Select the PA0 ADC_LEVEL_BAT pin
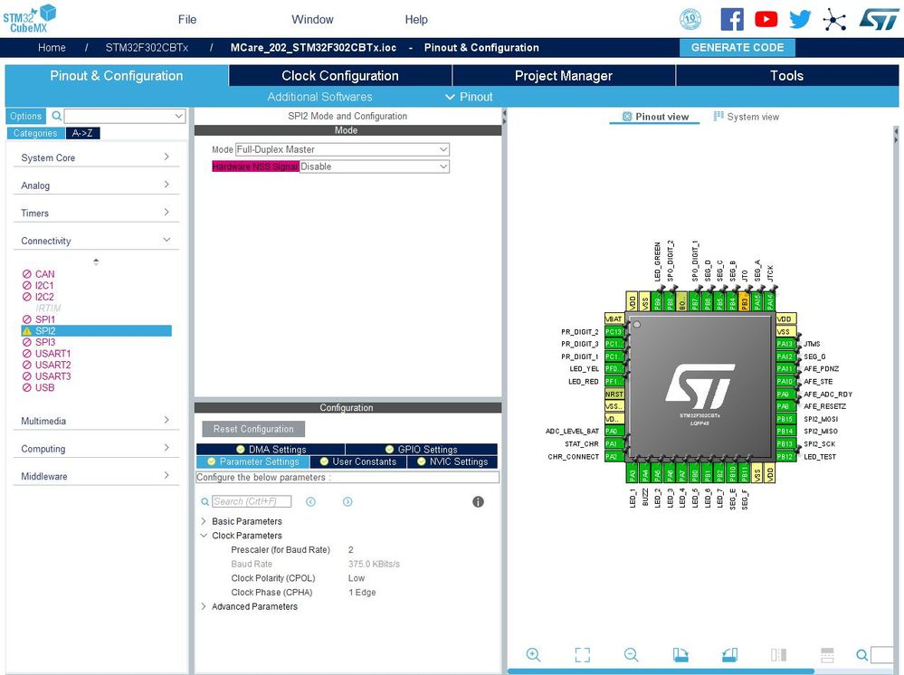The image size is (904, 675). click(x=614, y=432)
